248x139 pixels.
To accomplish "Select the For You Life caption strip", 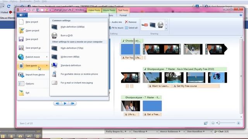I will tap(132, 58).
